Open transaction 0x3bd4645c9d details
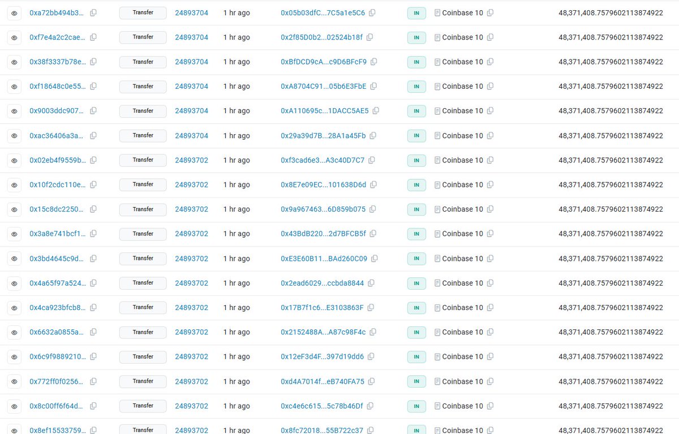 58,259
